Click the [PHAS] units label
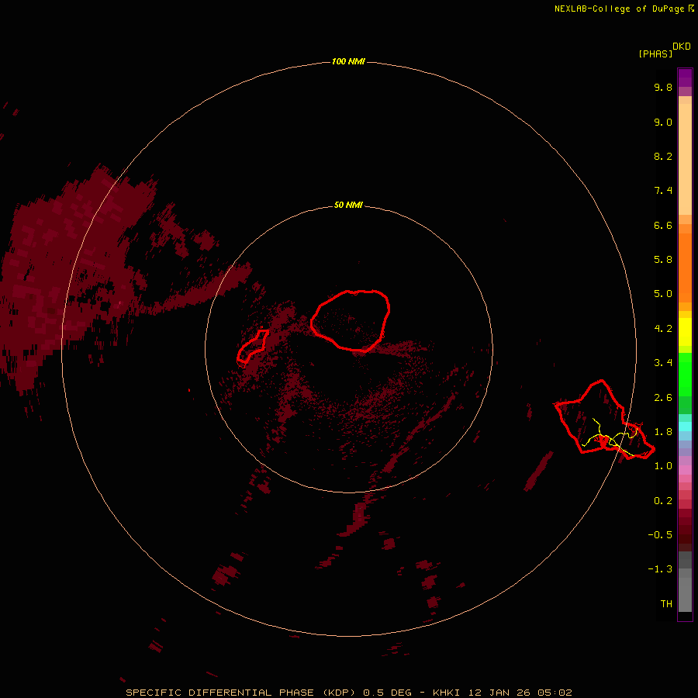This screenshot has height=698, width=698. 655,54
